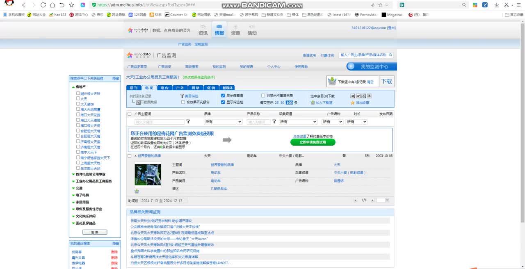
Task: Open the 活动 events icon in header
Action: click(x=252, y=30)
